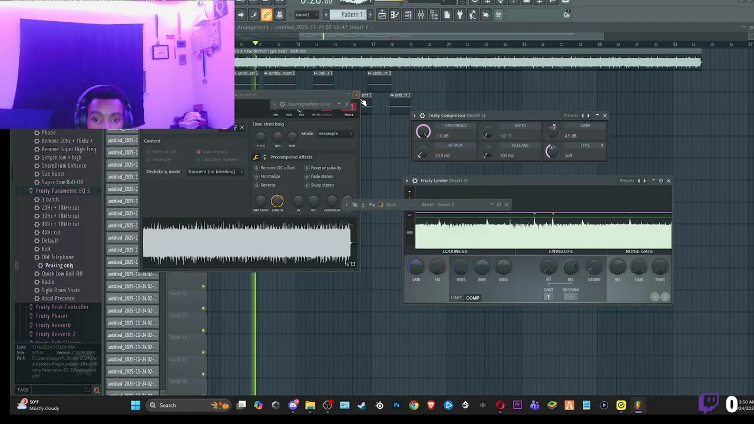Open File Explorer from the taskbar
The image size is (754, 424).
pyautogui.click(x=310, y=405)
